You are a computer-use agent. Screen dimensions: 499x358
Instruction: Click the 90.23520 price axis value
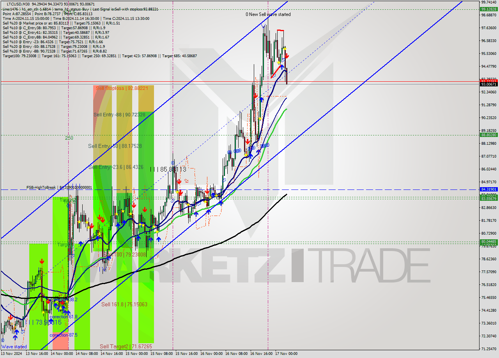489,118
